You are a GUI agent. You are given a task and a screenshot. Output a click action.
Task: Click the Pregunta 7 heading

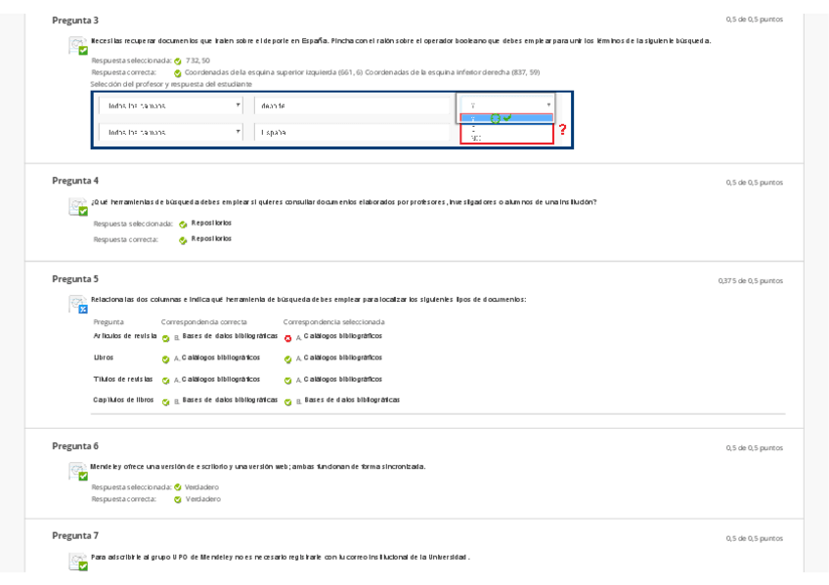(75, 535)
